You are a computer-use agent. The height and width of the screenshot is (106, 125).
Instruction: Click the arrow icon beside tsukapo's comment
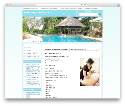tap(25, 84)
